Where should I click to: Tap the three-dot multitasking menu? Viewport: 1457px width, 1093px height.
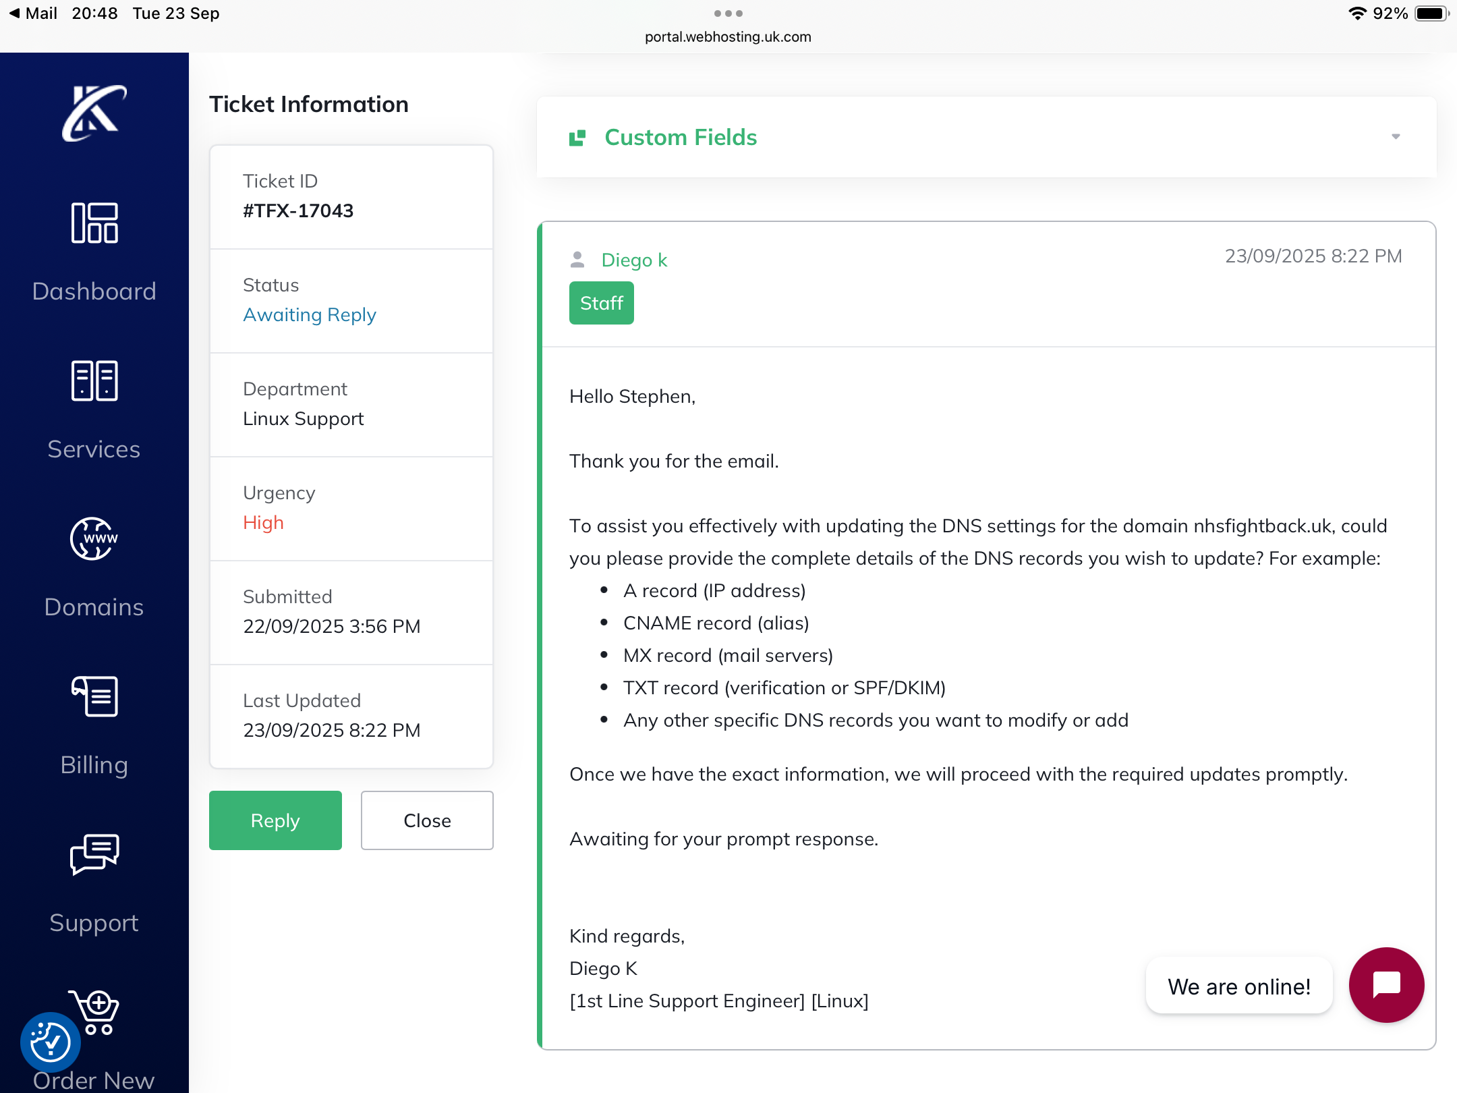728,13
